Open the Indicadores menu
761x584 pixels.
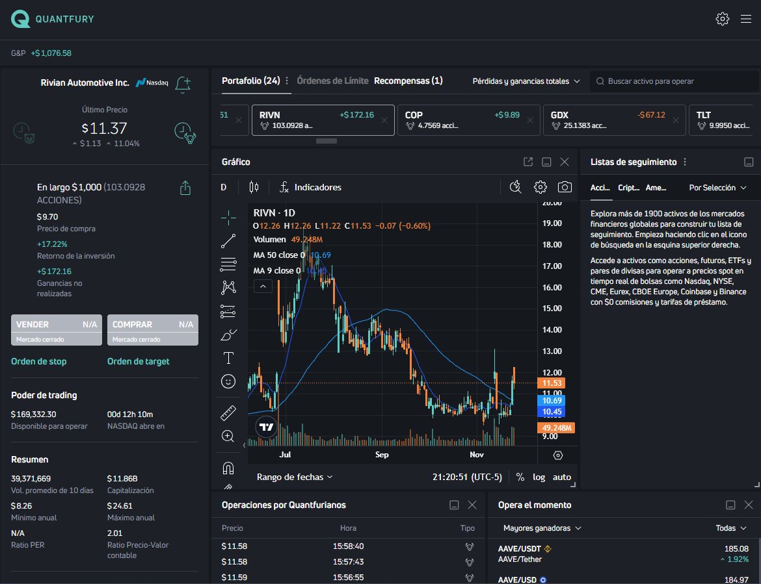tap(311, 187)
